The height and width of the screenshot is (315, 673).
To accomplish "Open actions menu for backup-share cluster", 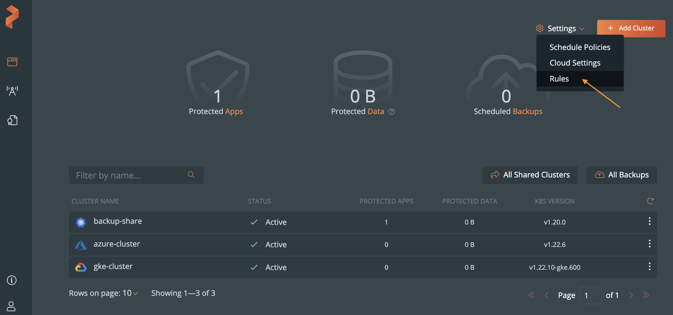I will coord(649,222).
